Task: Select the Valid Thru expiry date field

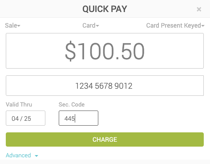Action: click(x=25, y=118)
